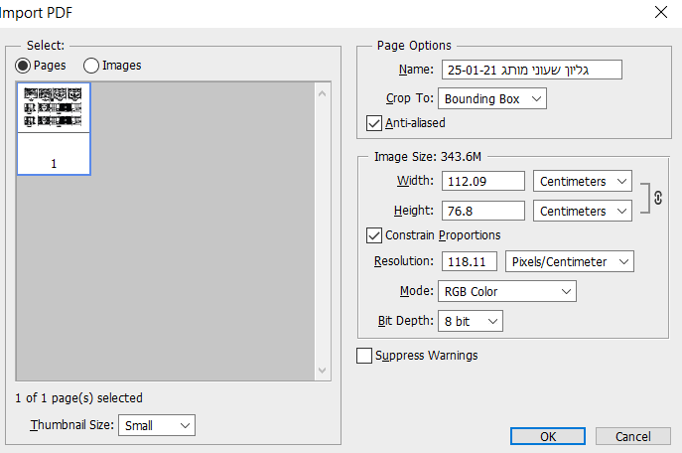Select the Pages radio button

23,66
